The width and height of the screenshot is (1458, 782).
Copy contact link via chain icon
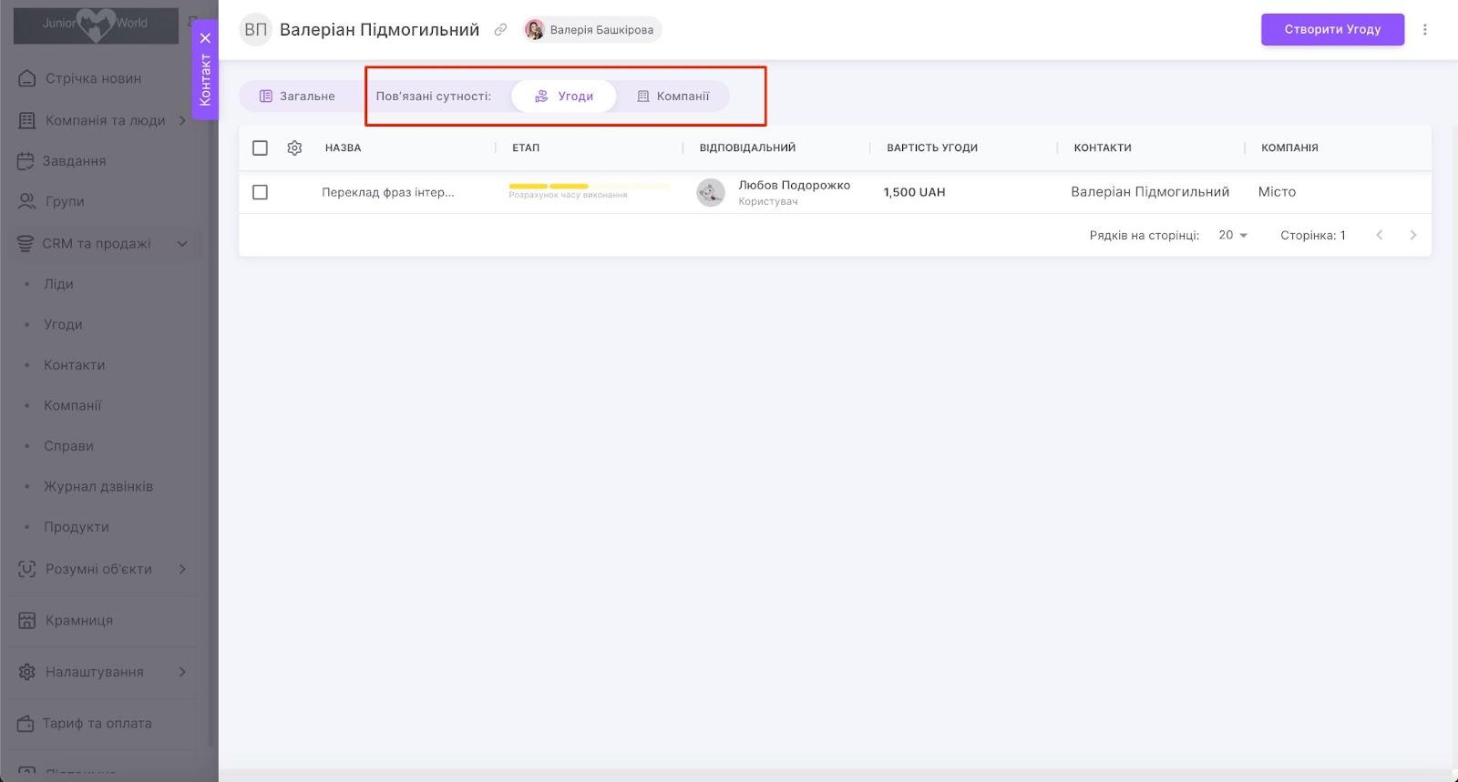(x=500, y=30)
